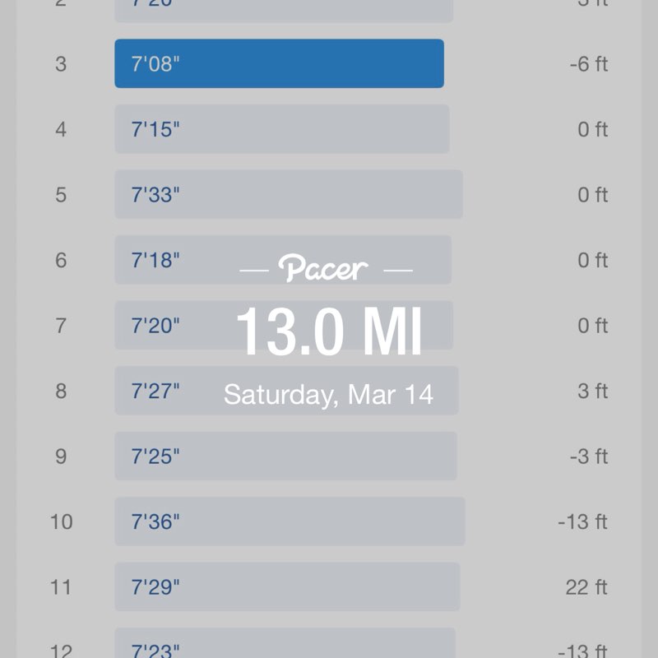658x658 pixels.
Task: Select the highlighted 7'08" split bar
Action: click(279, 63)
